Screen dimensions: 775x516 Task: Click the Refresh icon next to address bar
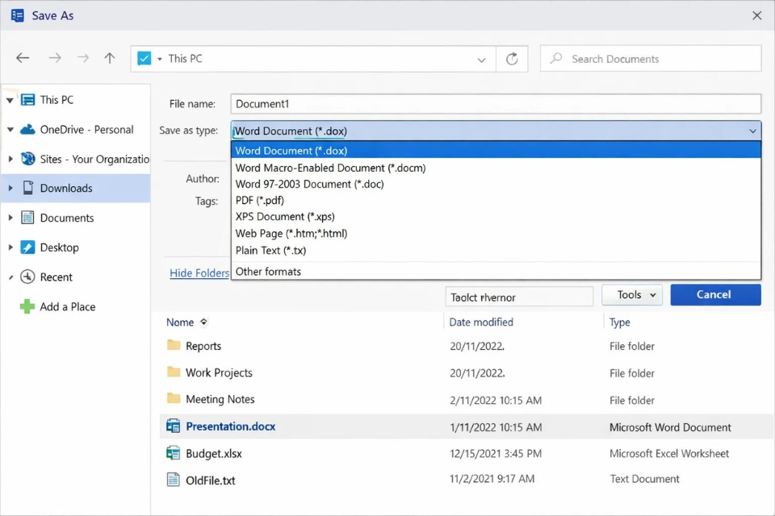click(512, 57)
